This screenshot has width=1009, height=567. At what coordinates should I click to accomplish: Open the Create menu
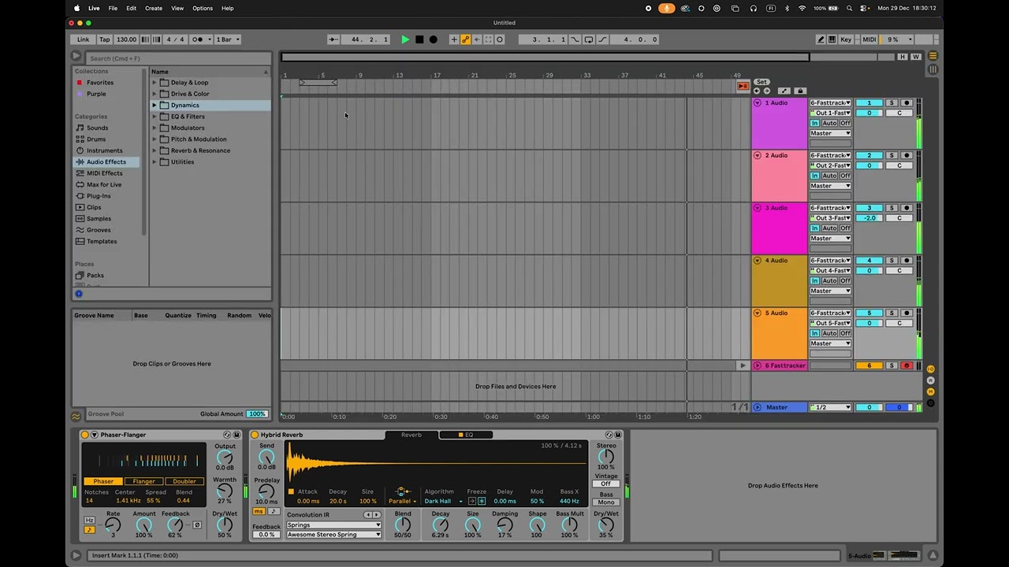154,8
